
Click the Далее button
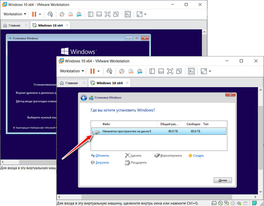(222, 180)
